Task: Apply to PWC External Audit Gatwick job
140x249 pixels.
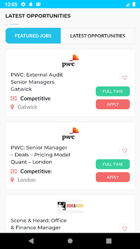Action: (113, 104)
